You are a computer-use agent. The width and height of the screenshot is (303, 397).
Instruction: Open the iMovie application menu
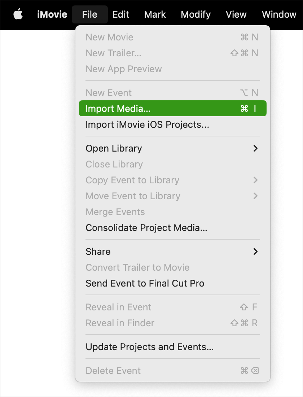(x=52, y=14)
